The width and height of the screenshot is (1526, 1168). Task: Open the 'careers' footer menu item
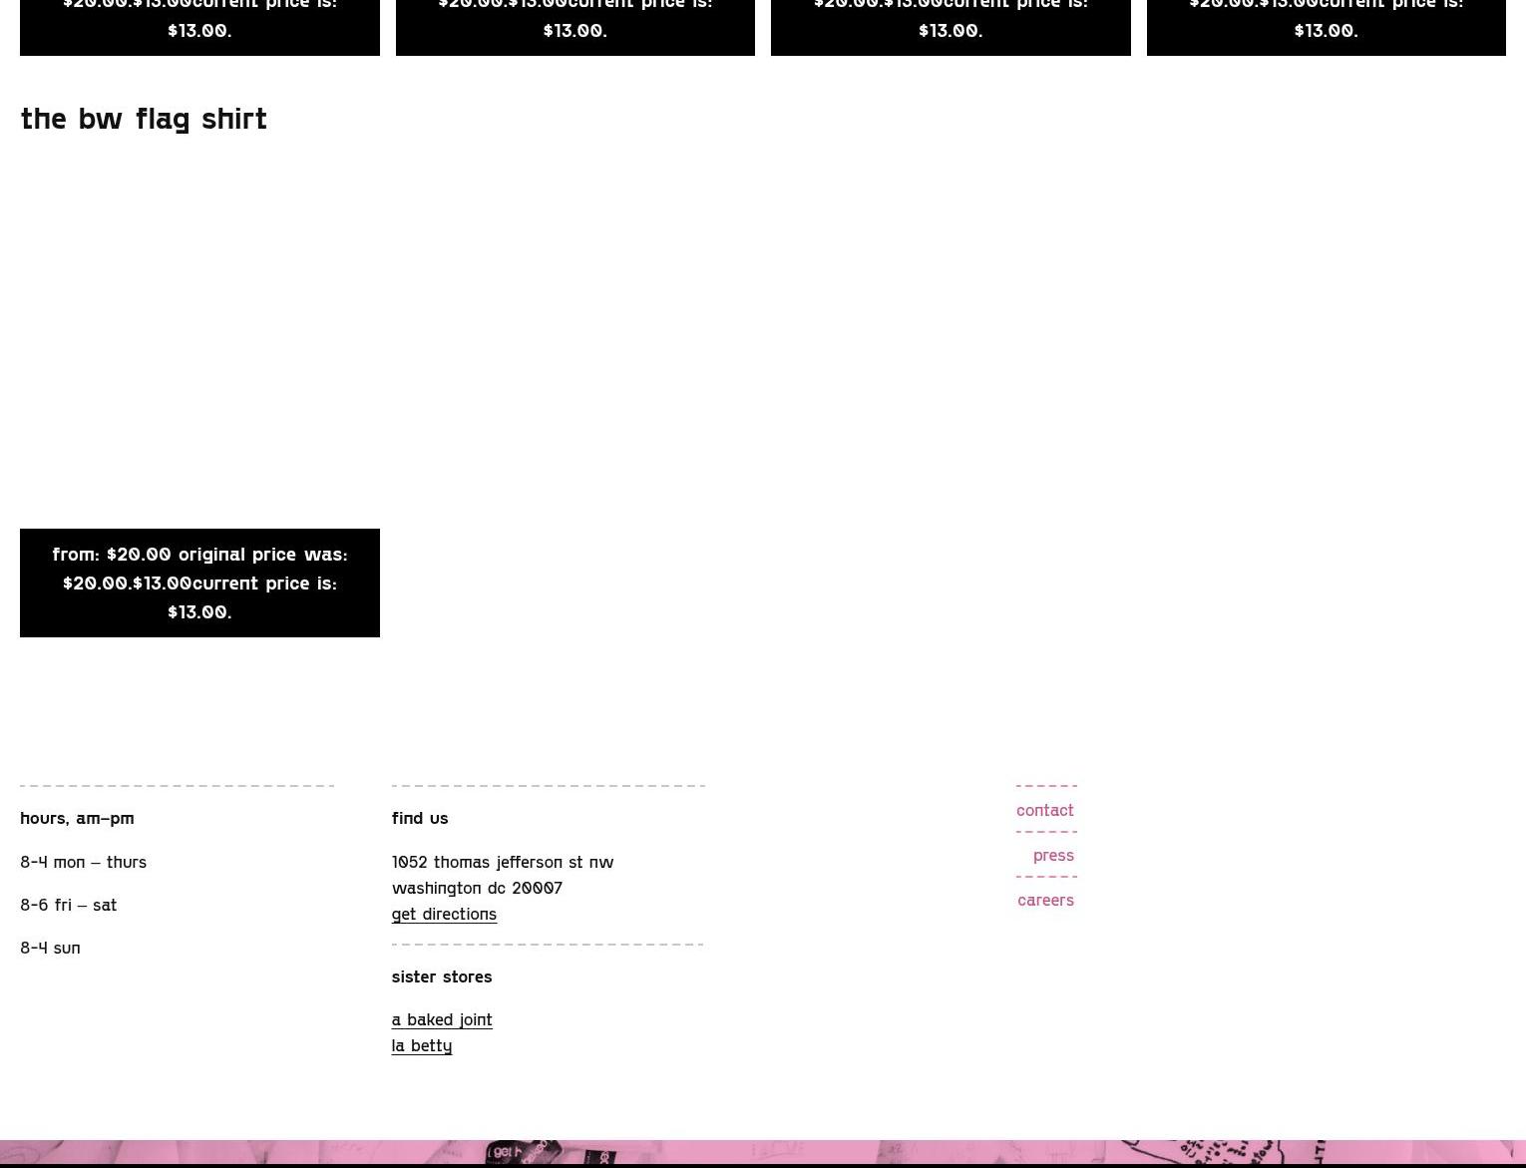[x=1045, y=900]
